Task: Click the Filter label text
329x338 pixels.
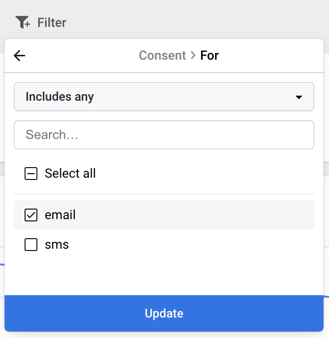Action: [x=52, y=22]
